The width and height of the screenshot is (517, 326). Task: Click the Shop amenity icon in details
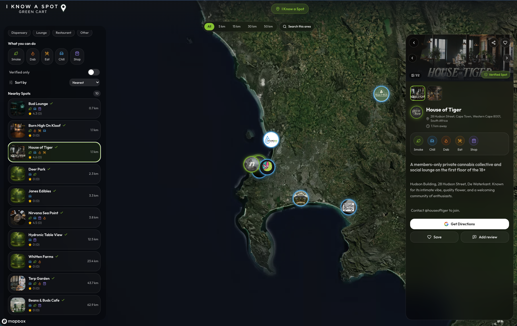(474, 141)
